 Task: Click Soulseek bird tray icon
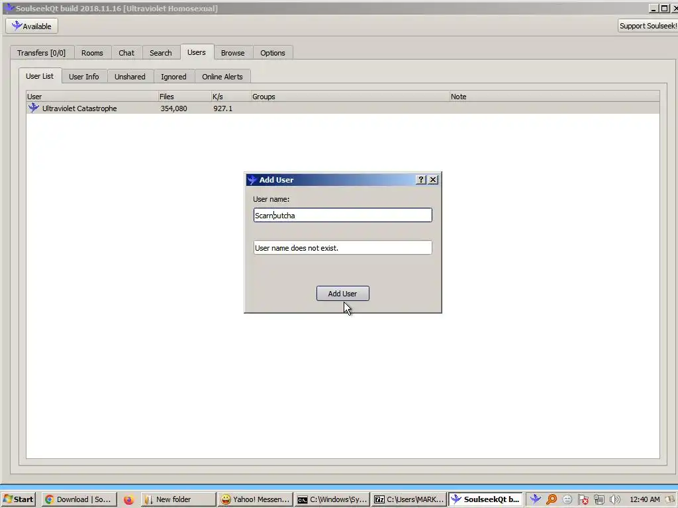[x=535, y=499]
